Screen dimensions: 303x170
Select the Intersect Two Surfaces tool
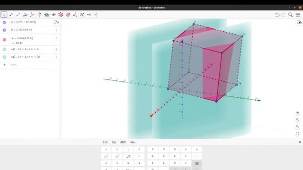coord(46,15)
